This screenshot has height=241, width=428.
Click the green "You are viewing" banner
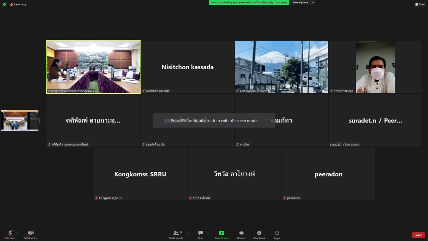249,2
